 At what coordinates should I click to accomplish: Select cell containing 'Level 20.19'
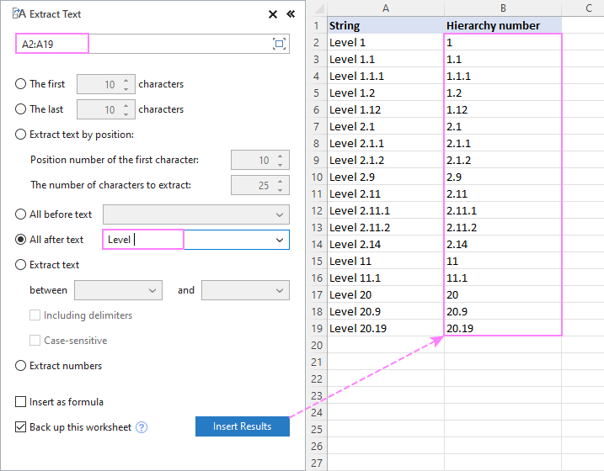386,328
